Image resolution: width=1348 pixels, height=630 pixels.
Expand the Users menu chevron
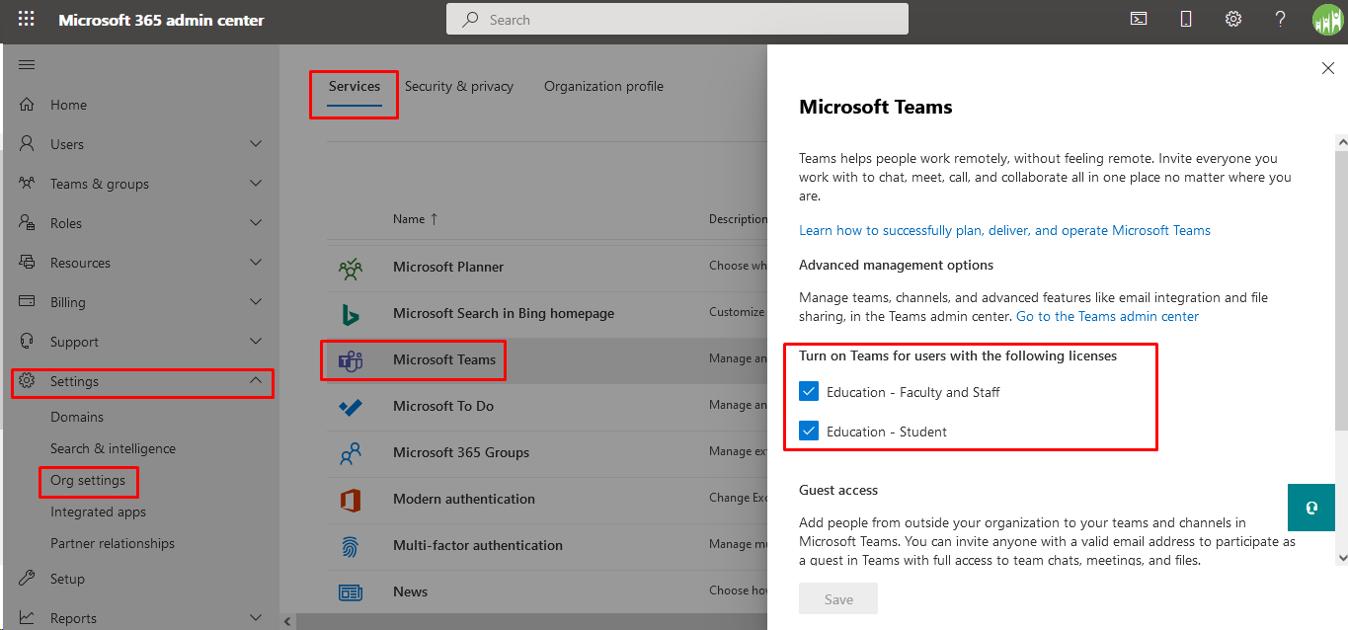(x=256, y=144)
